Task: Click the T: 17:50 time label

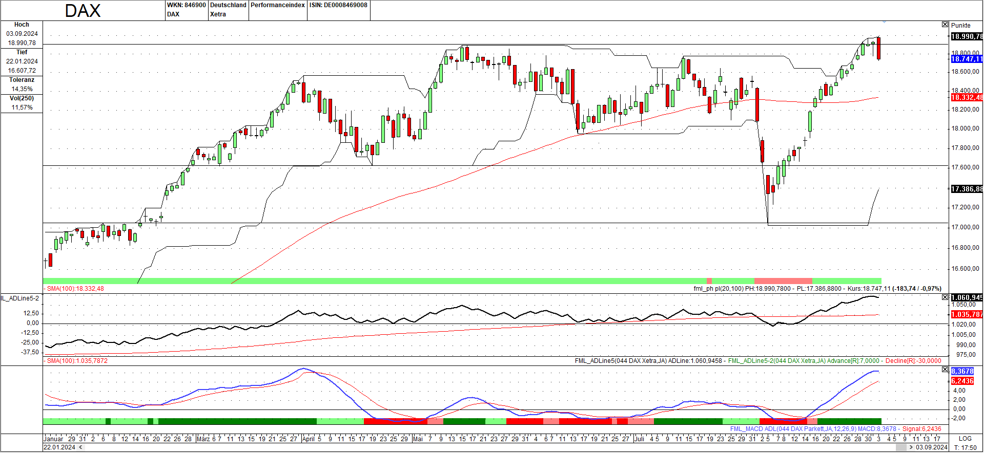Action: (966, 447)
